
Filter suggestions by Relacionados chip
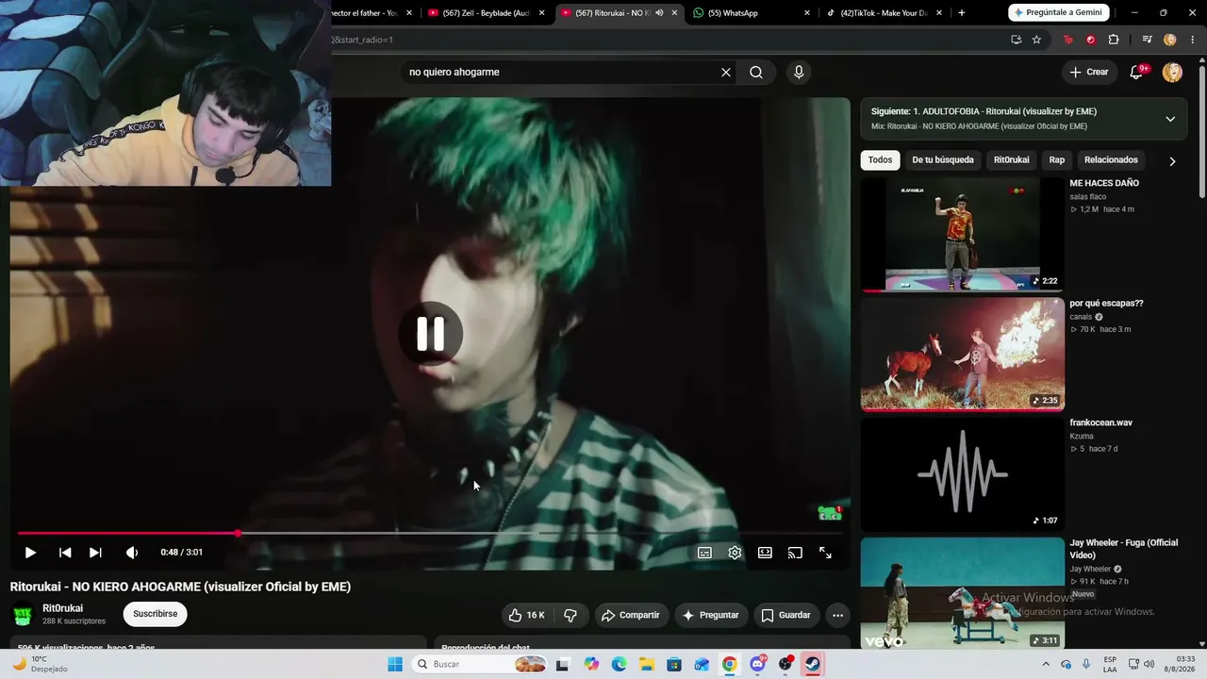click(x=1111, y=160)
